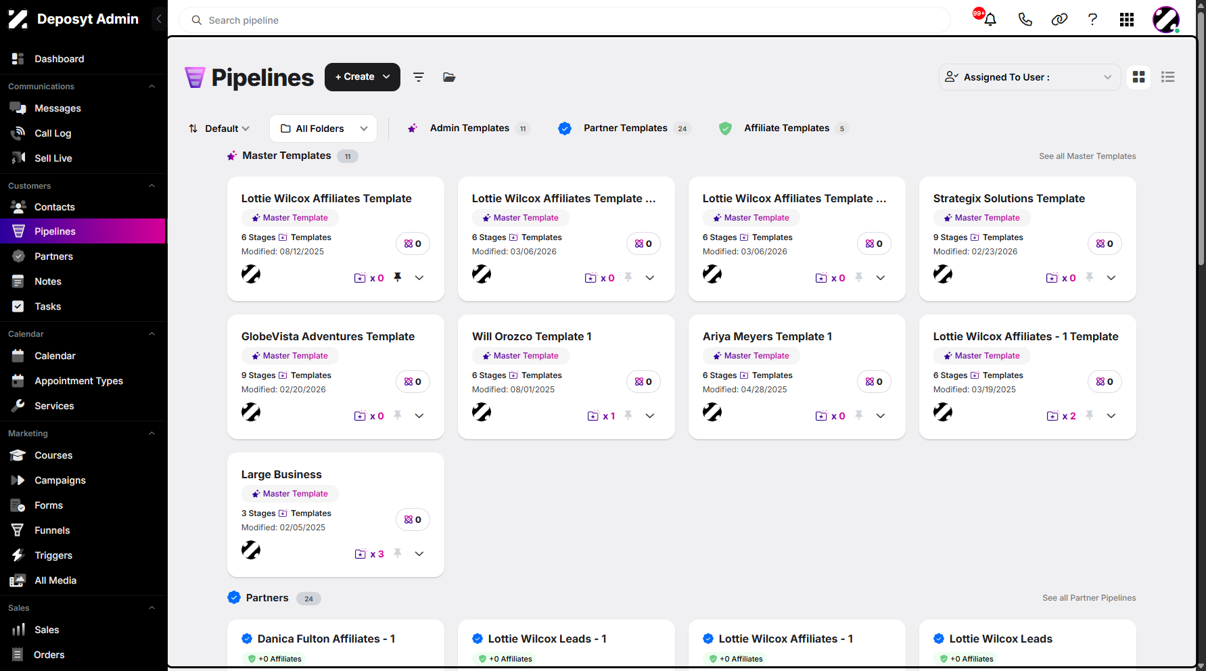Open the link icon in top bar
This screenshot has height=671, width=1206.
(1059, 20)
